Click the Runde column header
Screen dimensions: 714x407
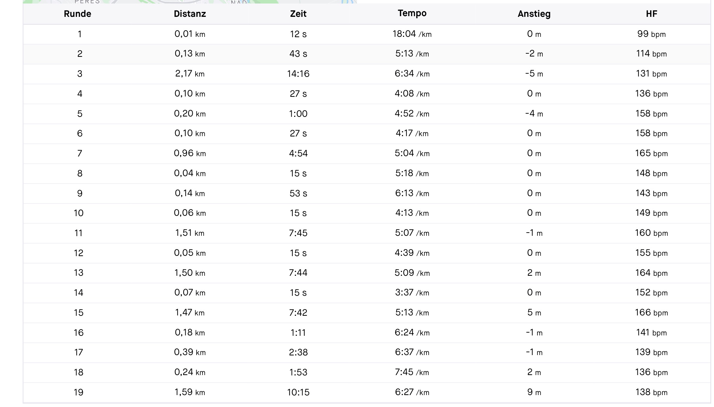point(77,14)
